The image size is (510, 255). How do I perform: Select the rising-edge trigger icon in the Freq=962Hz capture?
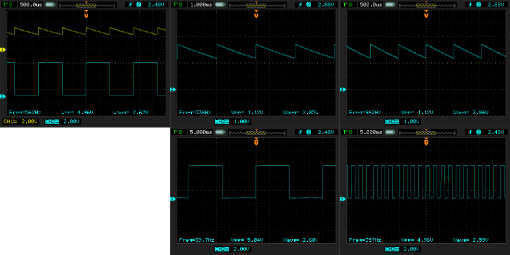(x=471, y=5)
